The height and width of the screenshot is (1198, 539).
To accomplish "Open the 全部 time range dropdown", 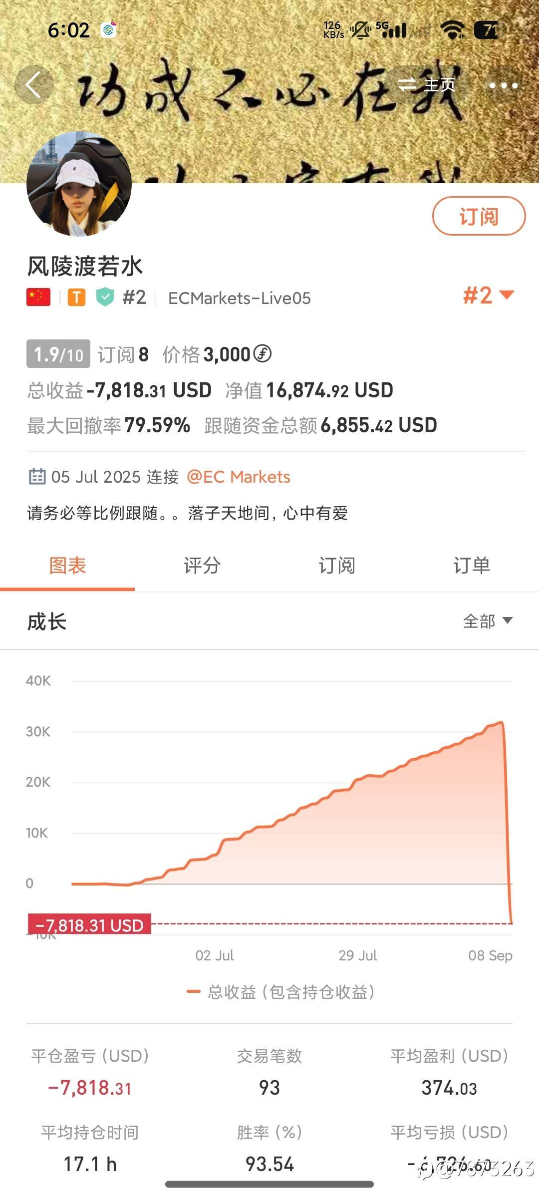I will 487,621.
